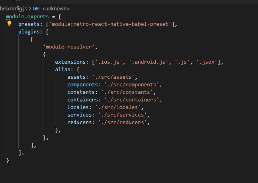The image size is (258, 183).
Task: Click the './src/components' path string
Action: tap(132, 85)
